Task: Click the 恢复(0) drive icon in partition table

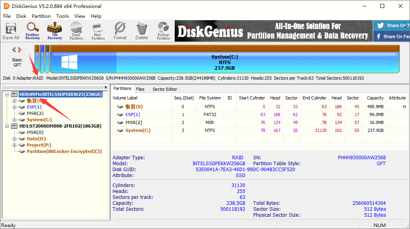Action: [x=120, y=107]
